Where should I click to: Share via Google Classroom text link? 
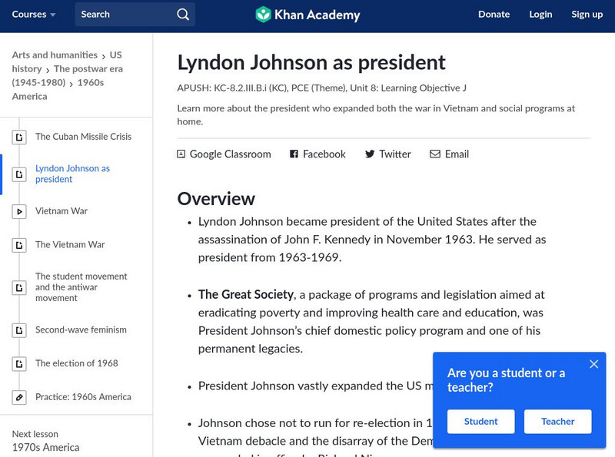point(230,154)
